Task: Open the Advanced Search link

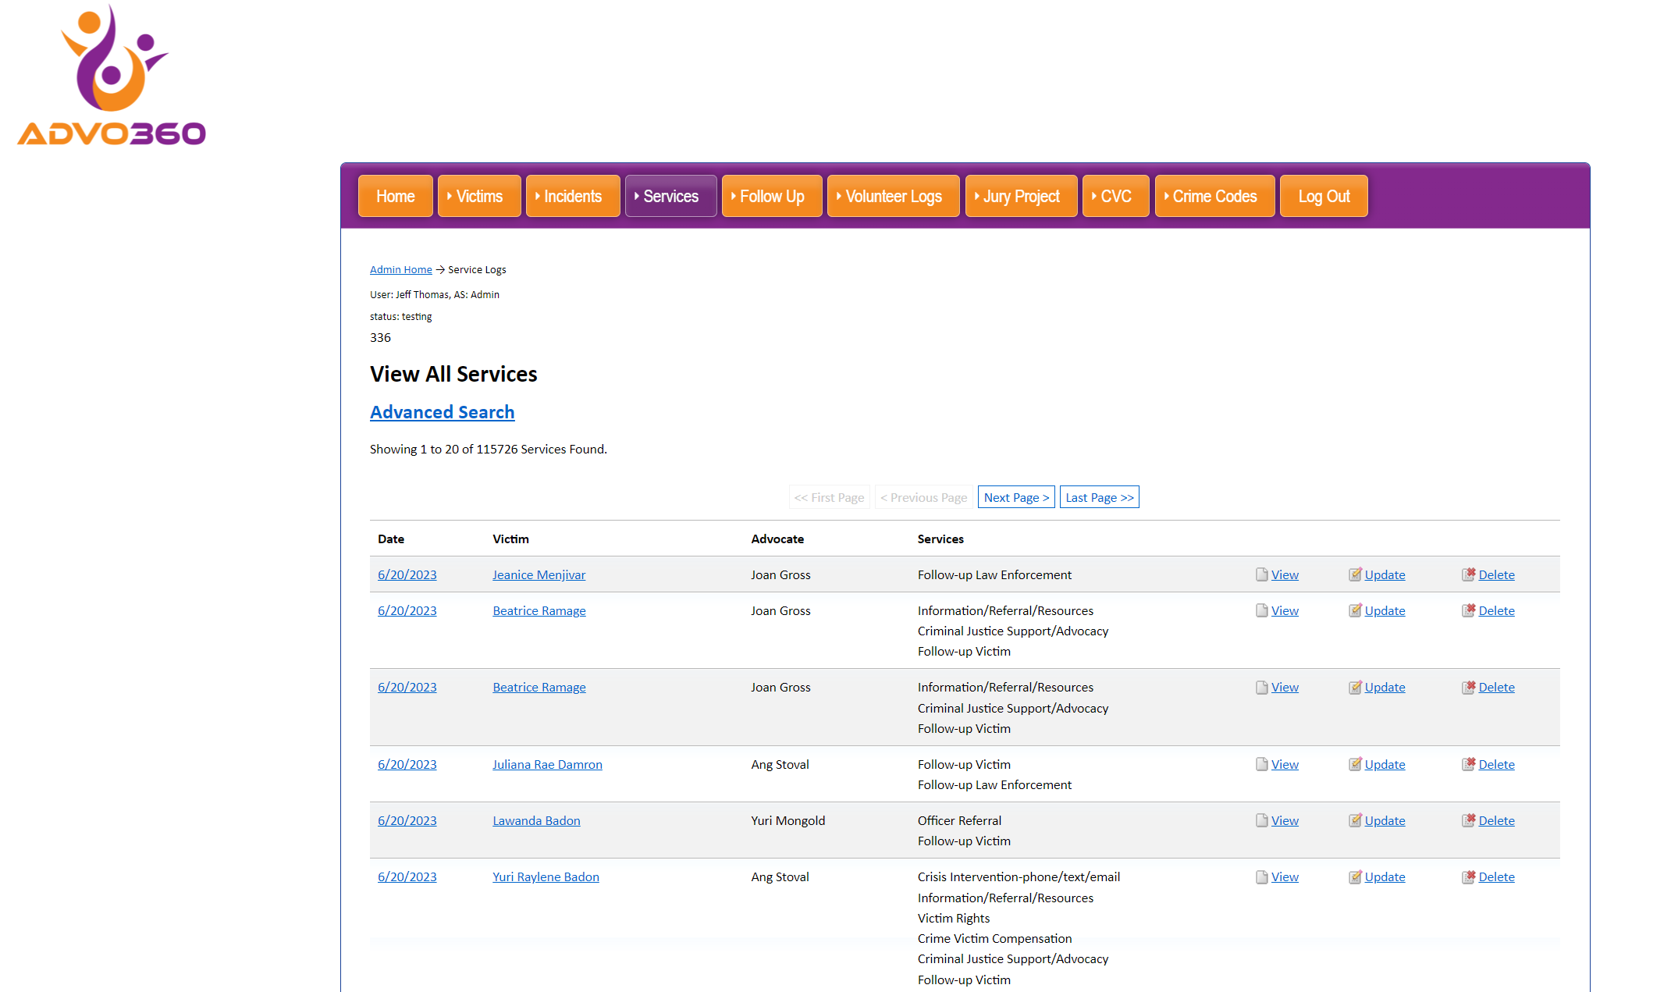Action: 440,412
